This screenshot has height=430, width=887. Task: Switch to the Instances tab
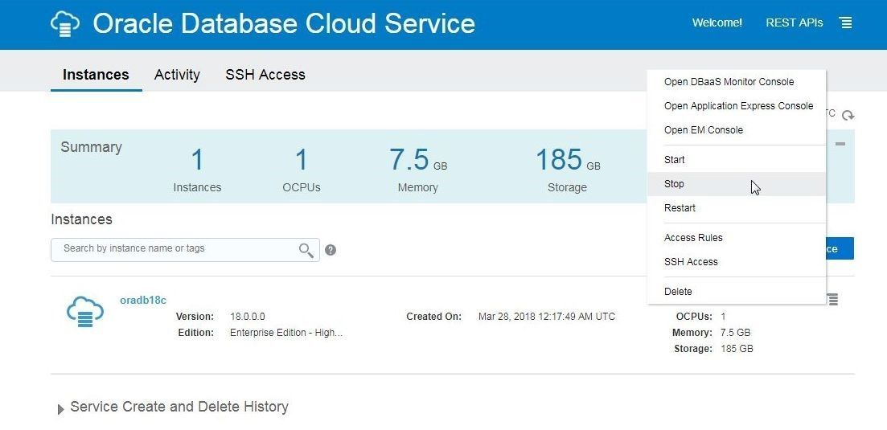pyautogui.click(x=96, y=75)
